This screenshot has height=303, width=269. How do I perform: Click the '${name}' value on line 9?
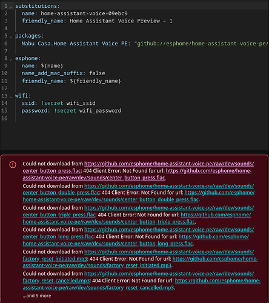click(x=52, y=66)
